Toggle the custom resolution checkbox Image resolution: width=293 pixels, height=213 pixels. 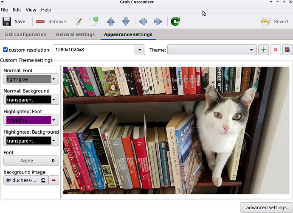pos(5,50)
